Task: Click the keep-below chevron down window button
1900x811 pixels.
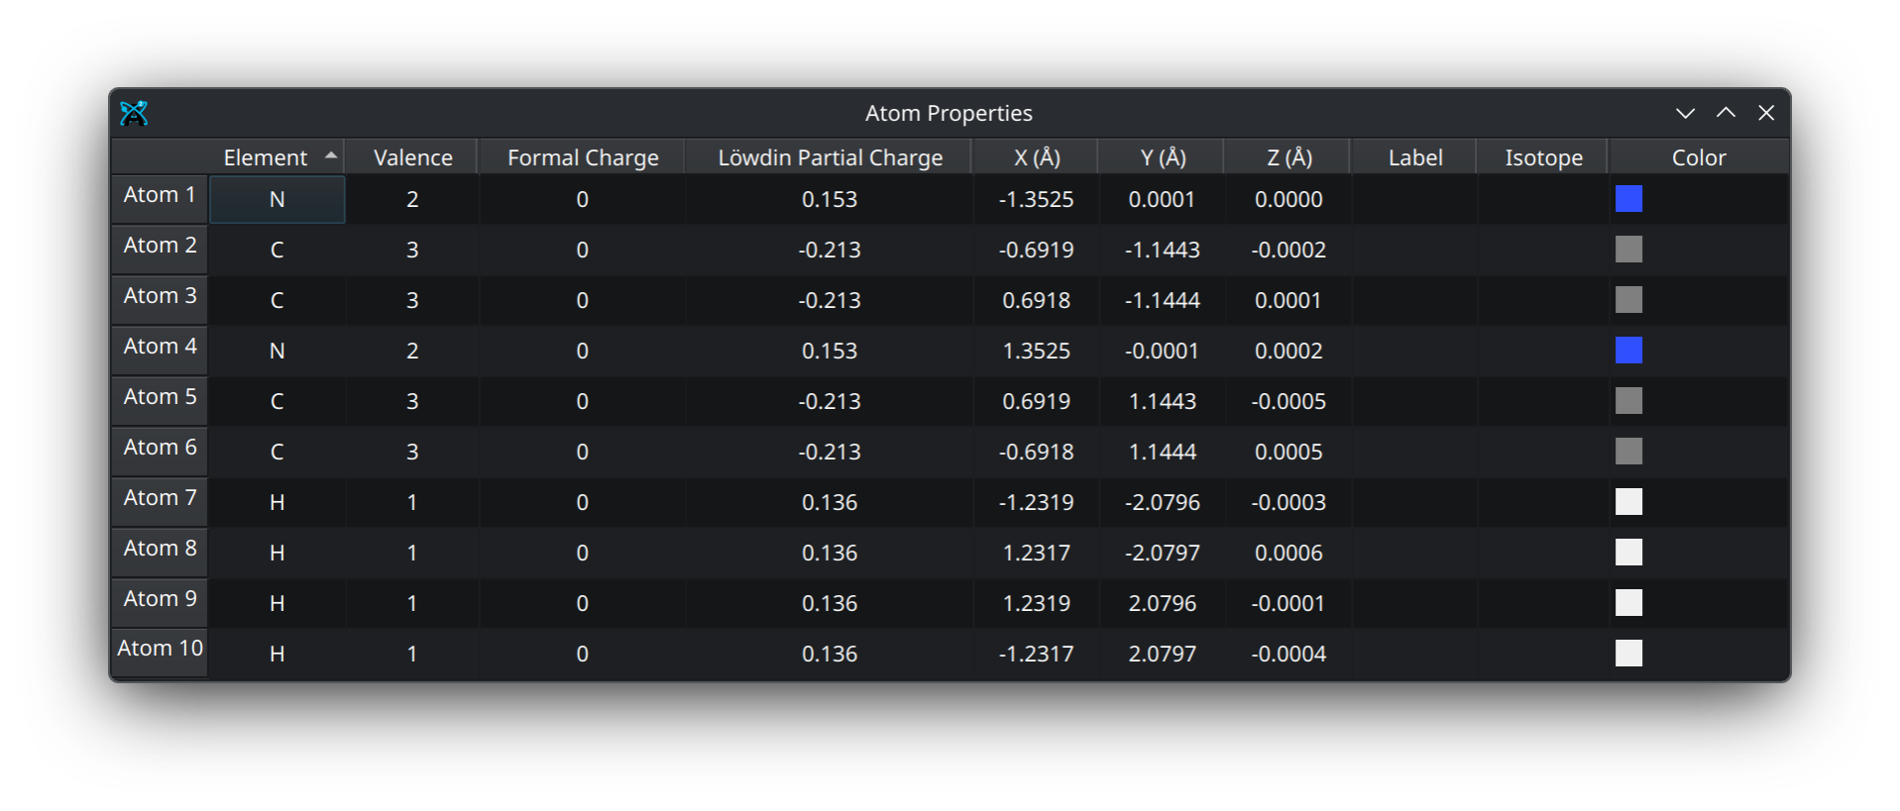Action: pyautogui.click(x=1685, y=113)
